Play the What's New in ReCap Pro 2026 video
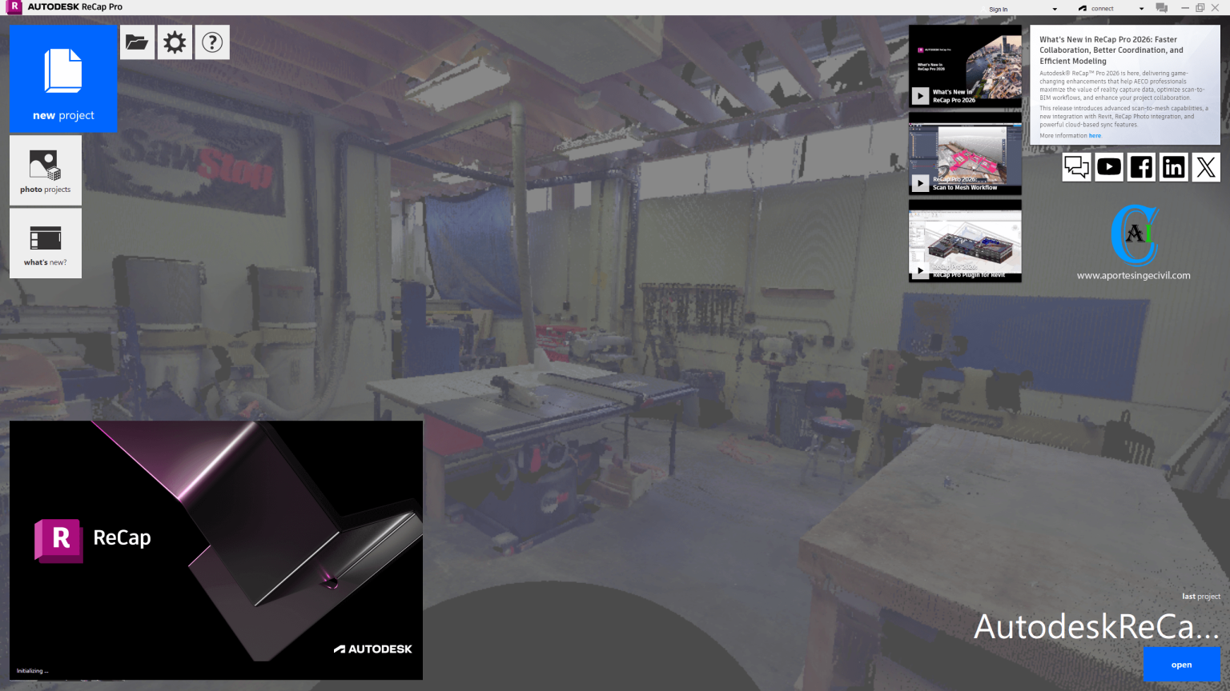1230x691 pixels. (919, 96)
